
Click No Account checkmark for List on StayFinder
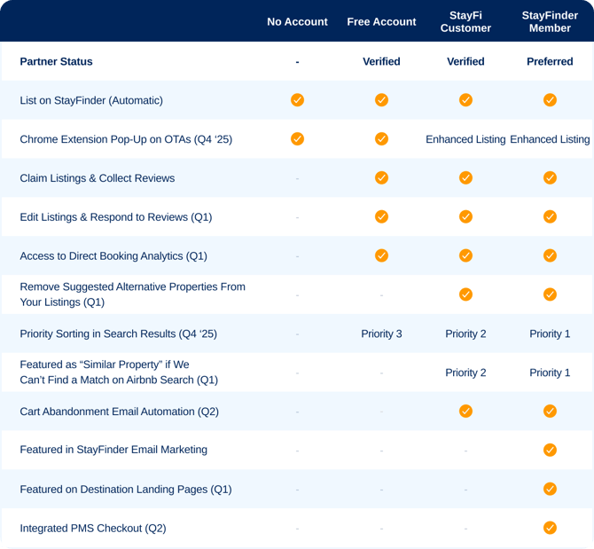click(x=297, y=100)
